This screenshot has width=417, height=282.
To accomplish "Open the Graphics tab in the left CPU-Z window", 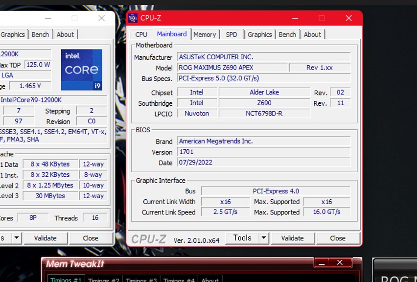I will [x=13, y=35].
